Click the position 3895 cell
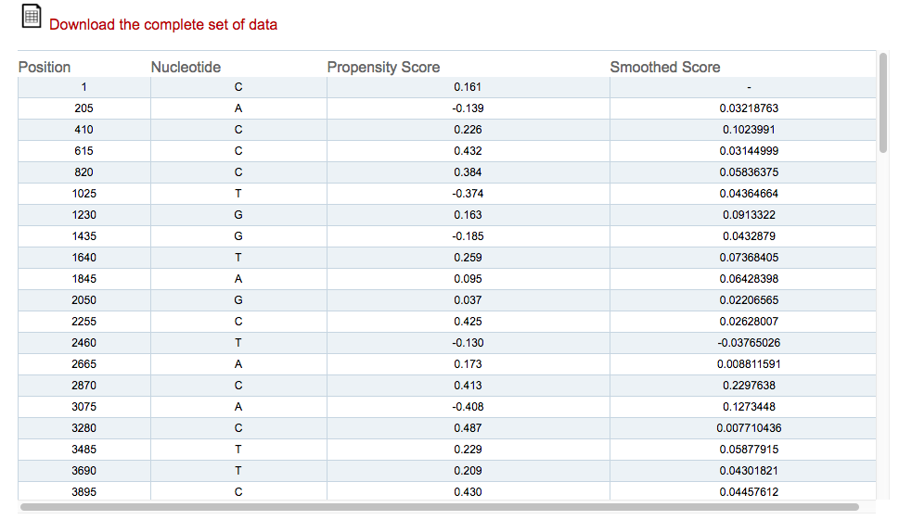Screen dimensions: 899x520 pyautogui.click(x=83, y=492)
